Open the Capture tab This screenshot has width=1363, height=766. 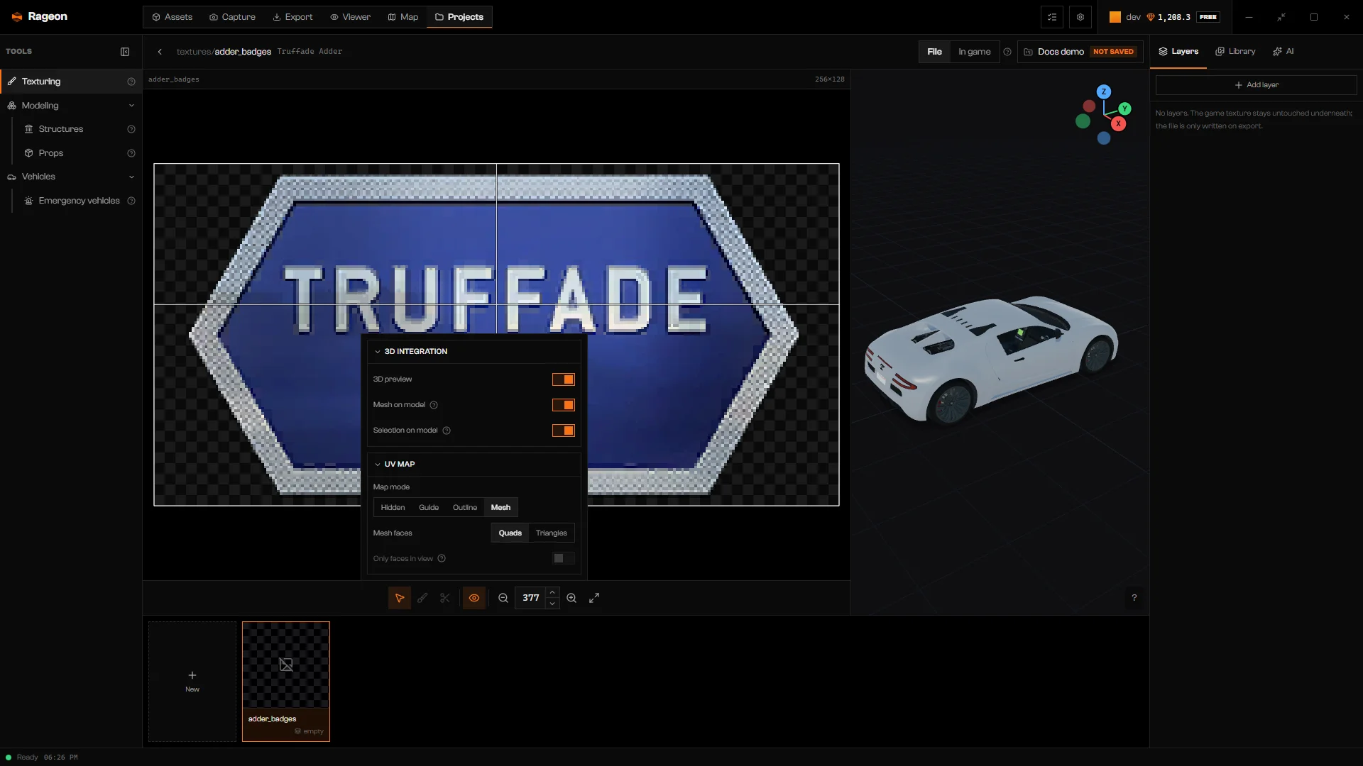tap(232, 17)
